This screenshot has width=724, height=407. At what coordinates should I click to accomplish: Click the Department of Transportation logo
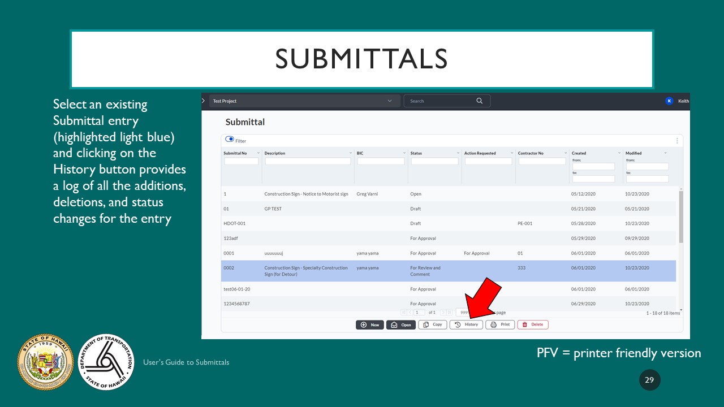click(106, 362)
